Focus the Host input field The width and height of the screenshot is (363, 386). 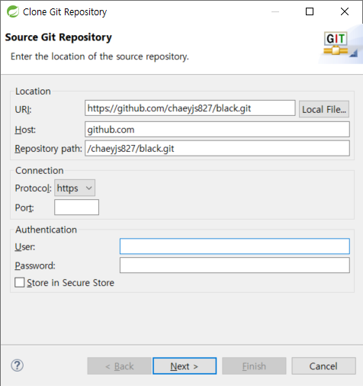(217, 130)
